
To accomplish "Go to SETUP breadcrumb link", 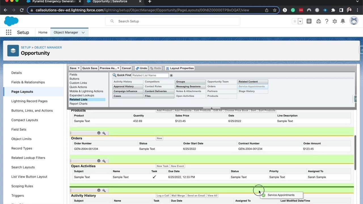I will [26, 47].
